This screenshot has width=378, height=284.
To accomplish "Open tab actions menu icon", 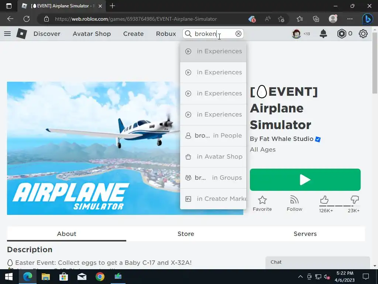I will [x=9, y=6].
